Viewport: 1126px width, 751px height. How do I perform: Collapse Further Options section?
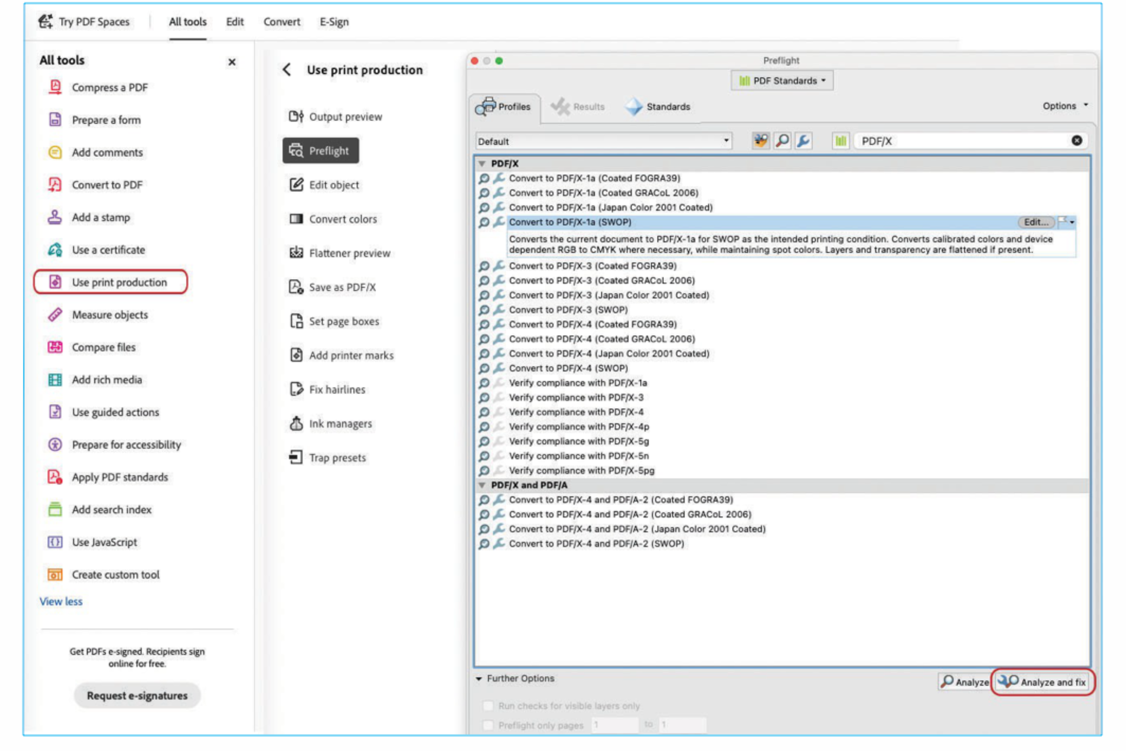(x=479, y=678)
